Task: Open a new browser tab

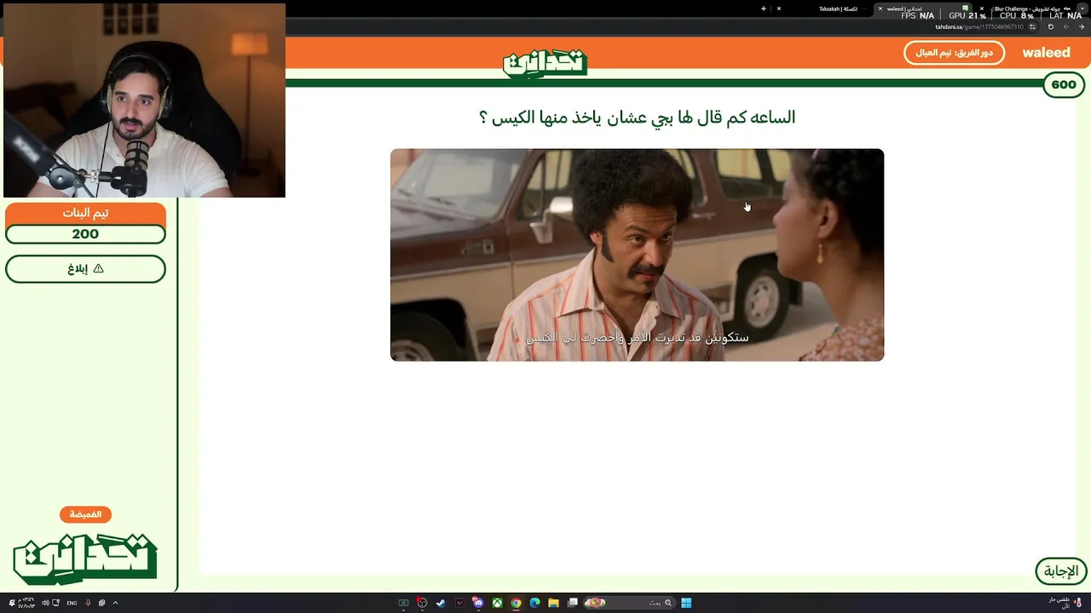Action: pos(764,9)
